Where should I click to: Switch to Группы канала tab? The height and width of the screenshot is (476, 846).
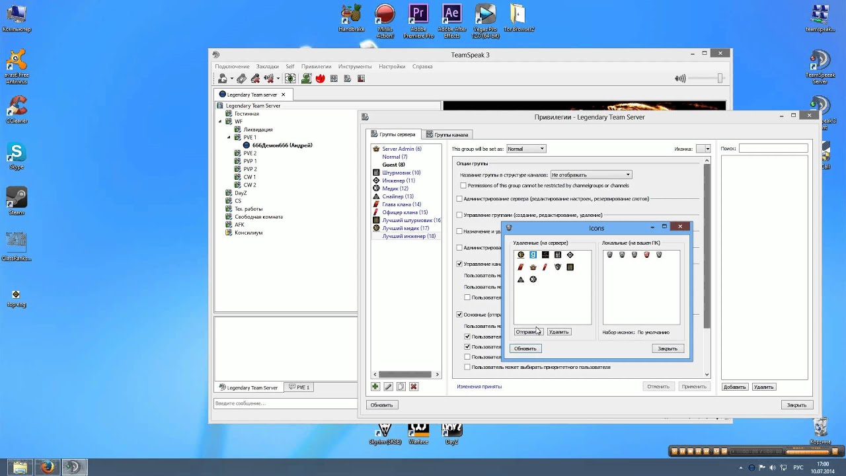(x=447, y=134)
